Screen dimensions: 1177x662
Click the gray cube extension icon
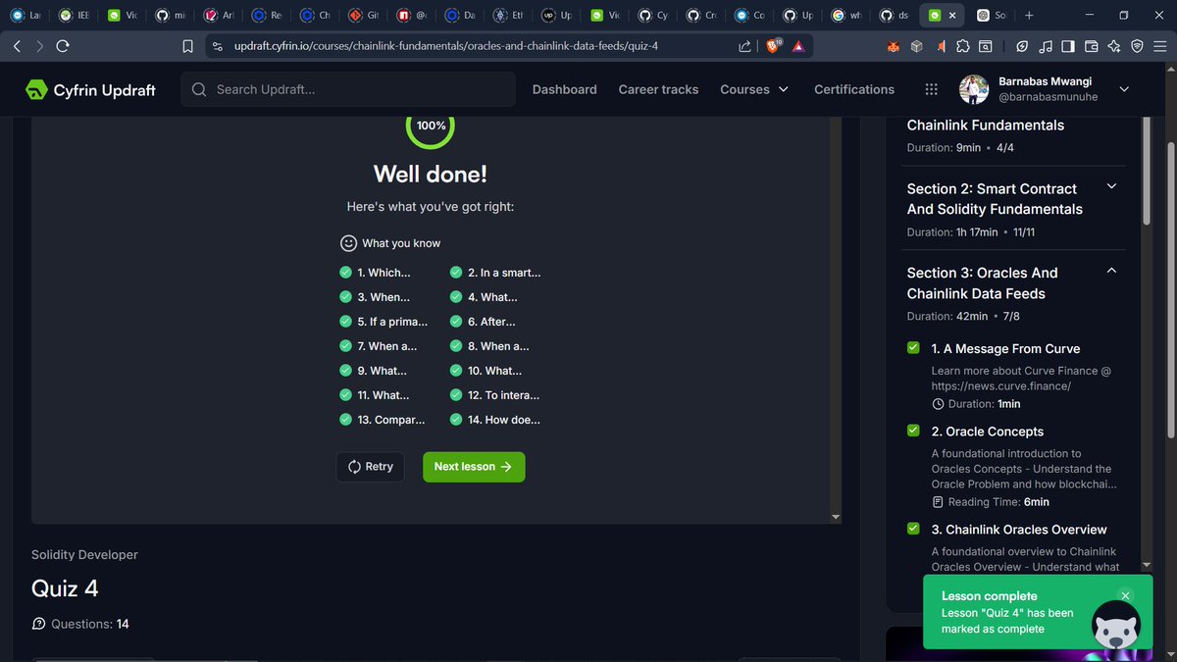pyautogui.click(x=916, y=46)
